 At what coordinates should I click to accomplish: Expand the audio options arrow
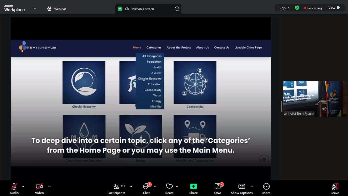(x=23, y=186)
